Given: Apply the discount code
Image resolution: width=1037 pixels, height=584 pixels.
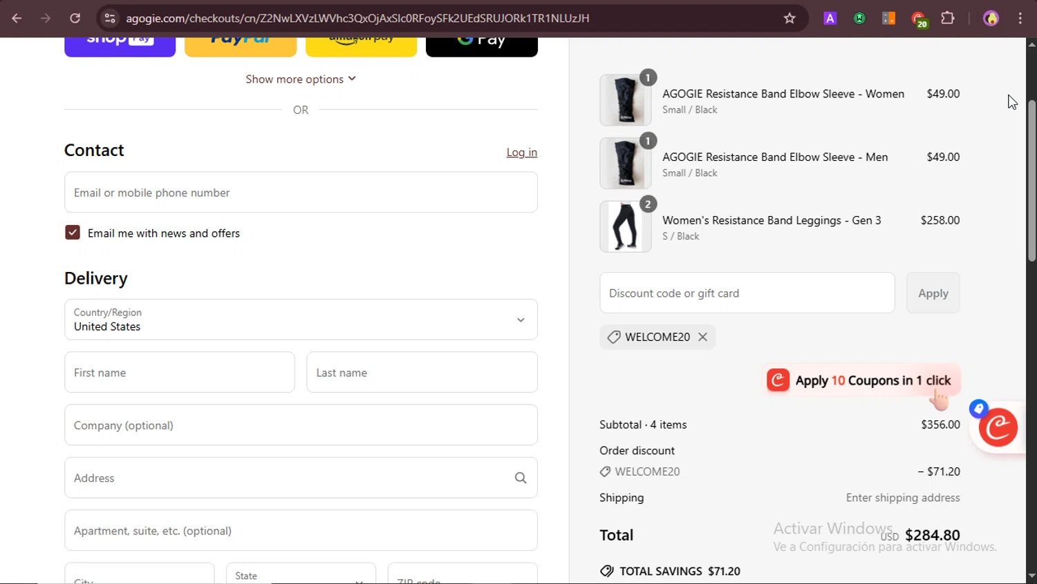Looking at the screenshot, I should (933, 293).
